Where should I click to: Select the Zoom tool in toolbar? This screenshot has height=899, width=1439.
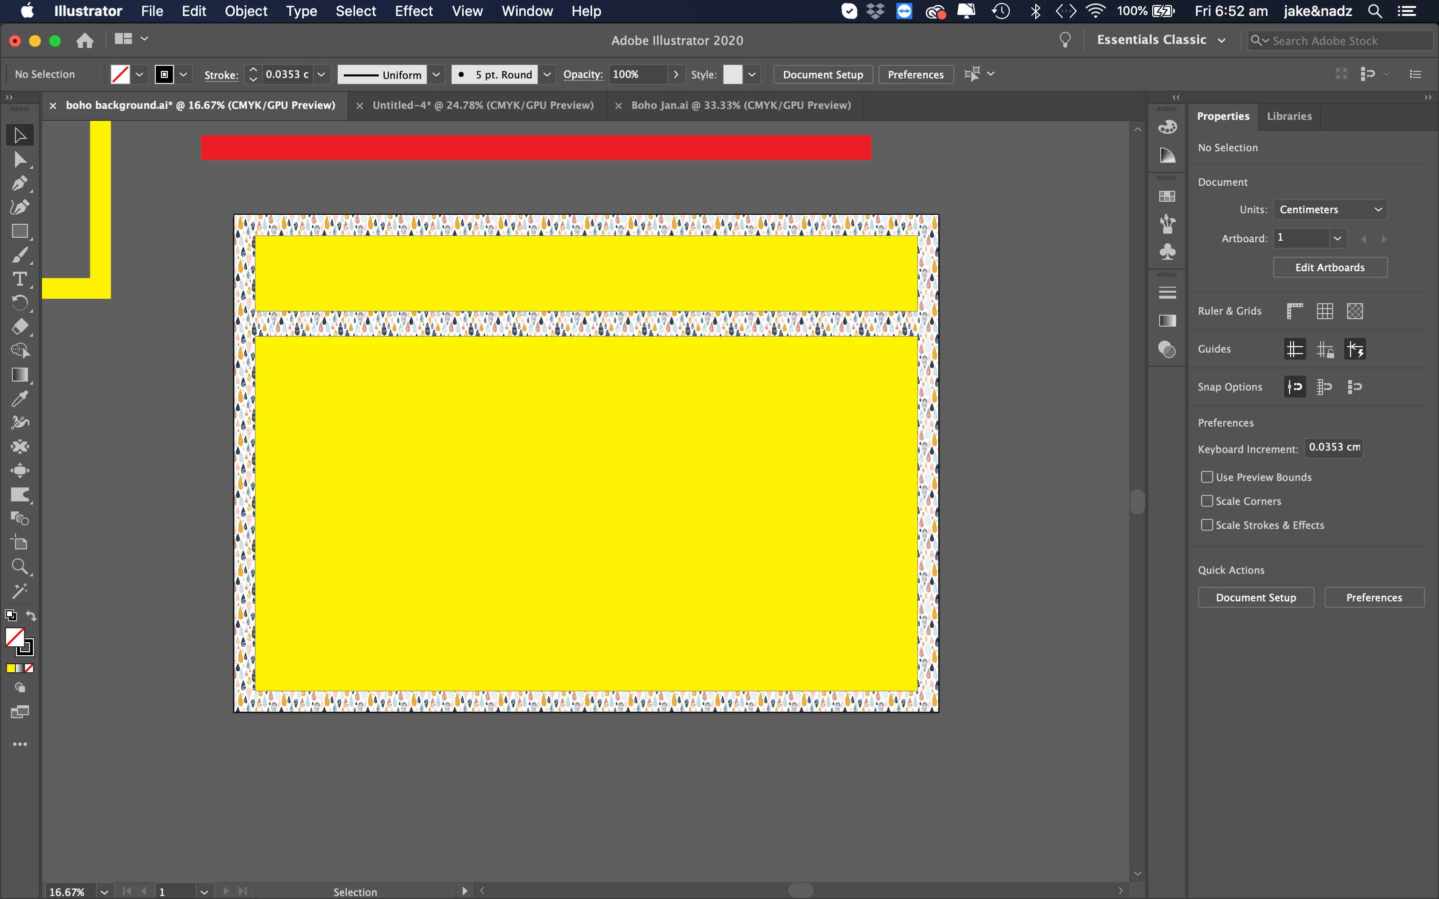click(x=19, y=567)
